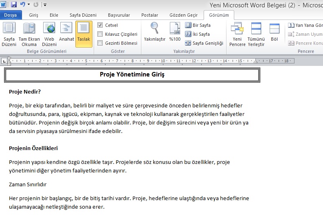323x216 pixels.
Task: Click the Sayfa Genişliği button
Action: 204,43
